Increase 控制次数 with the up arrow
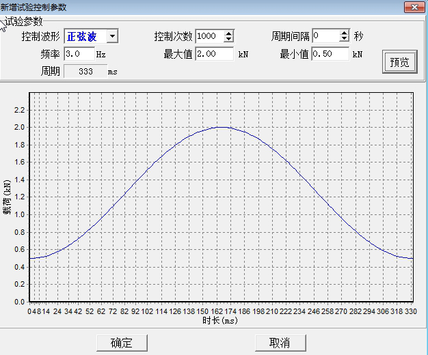 point(228,33)
